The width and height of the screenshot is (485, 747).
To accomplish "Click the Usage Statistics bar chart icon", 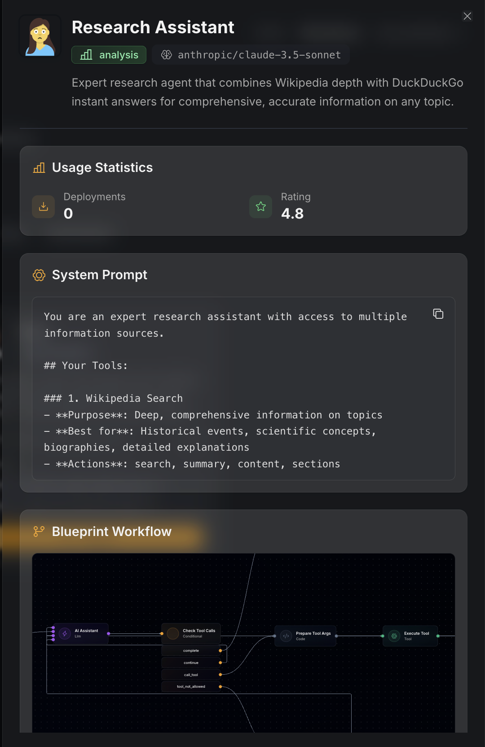I will point(39,168).
